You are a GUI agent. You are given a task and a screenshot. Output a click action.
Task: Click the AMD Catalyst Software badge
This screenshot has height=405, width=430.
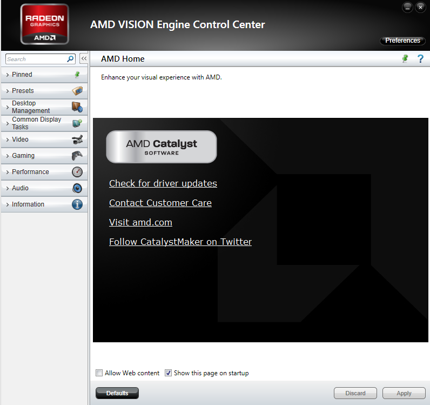(162, 147)
